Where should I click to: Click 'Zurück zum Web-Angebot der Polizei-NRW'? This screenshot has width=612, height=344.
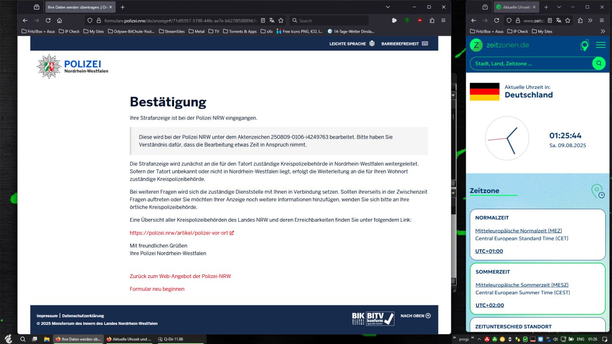[180, 276]
